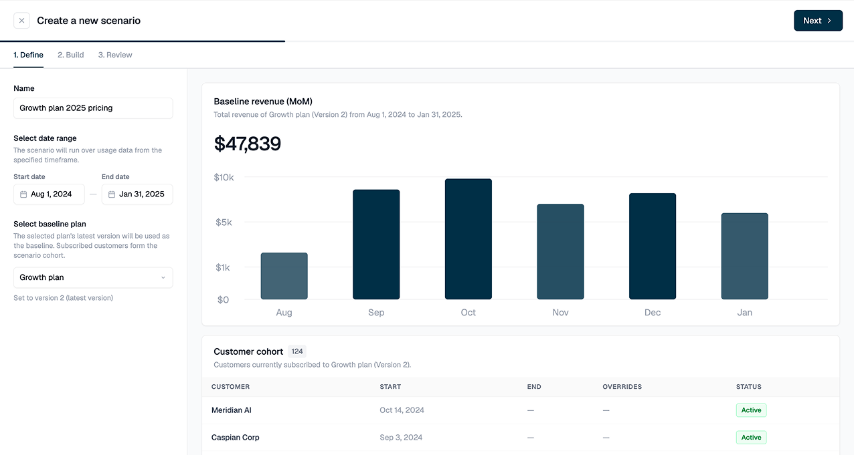Click the calendar icon in Start date field

(23, 194)
